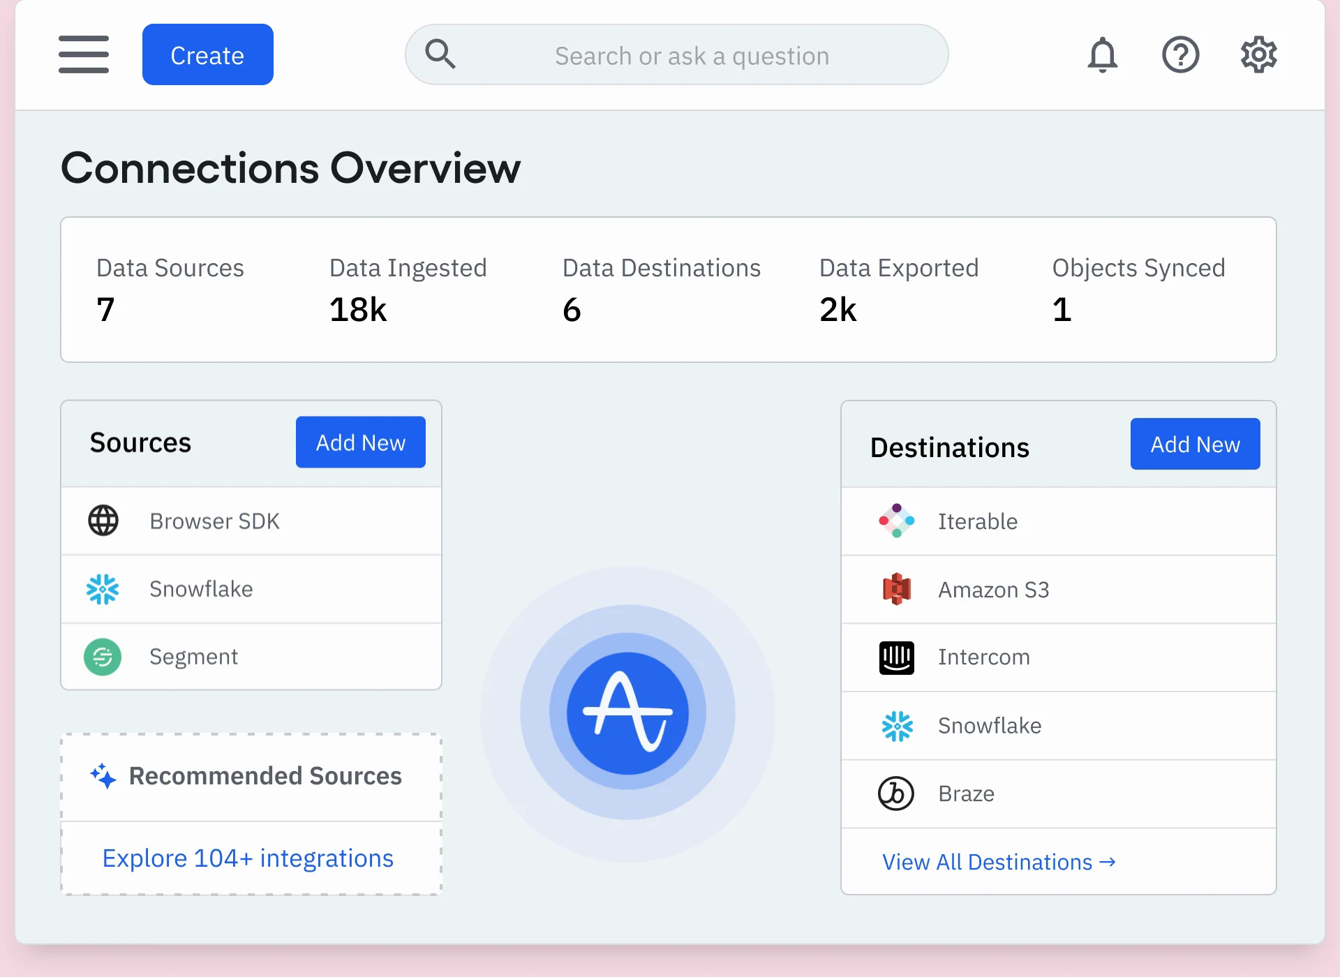The image size is (1340, 977).
Task: Open help via question mark icon
Action: click(1180, 54)
